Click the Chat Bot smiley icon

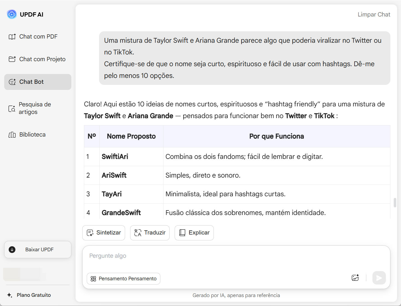(12, 82)
